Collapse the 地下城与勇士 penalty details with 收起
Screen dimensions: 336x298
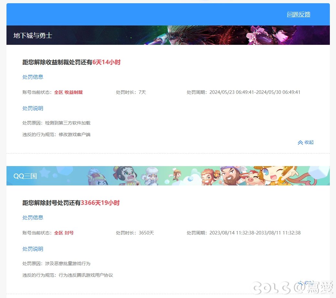tap(306, 142)
